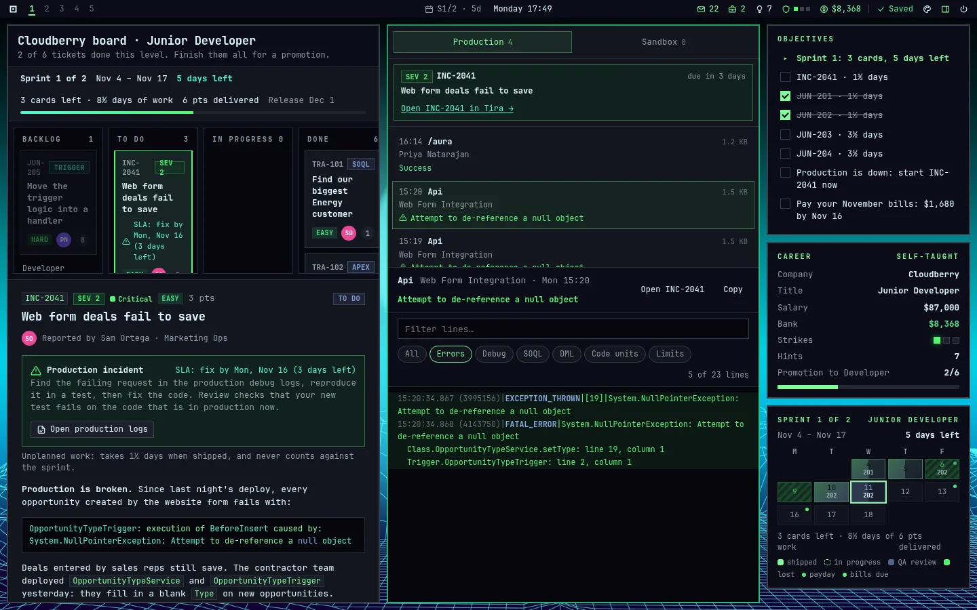Click the calendar icon beside S1/2
Screen dimensions: 977x610
(429, 9)
